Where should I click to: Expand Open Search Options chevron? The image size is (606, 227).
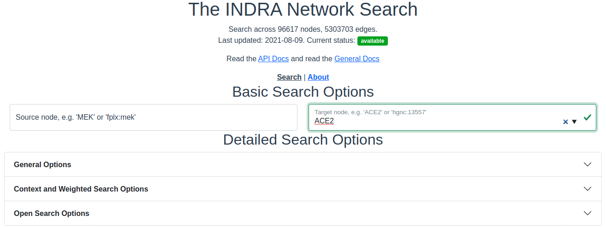click(x=588, y=213)
